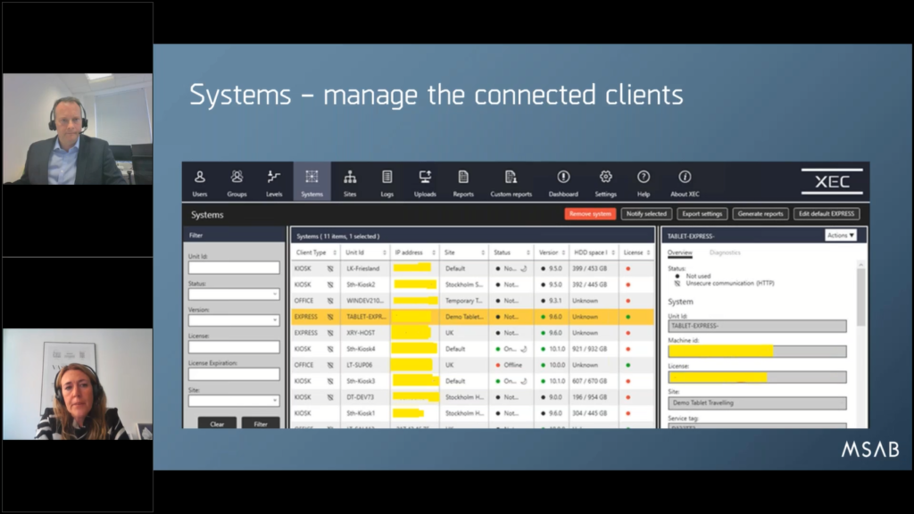Open the Version filter dropdown

click(x=234, y=320)
